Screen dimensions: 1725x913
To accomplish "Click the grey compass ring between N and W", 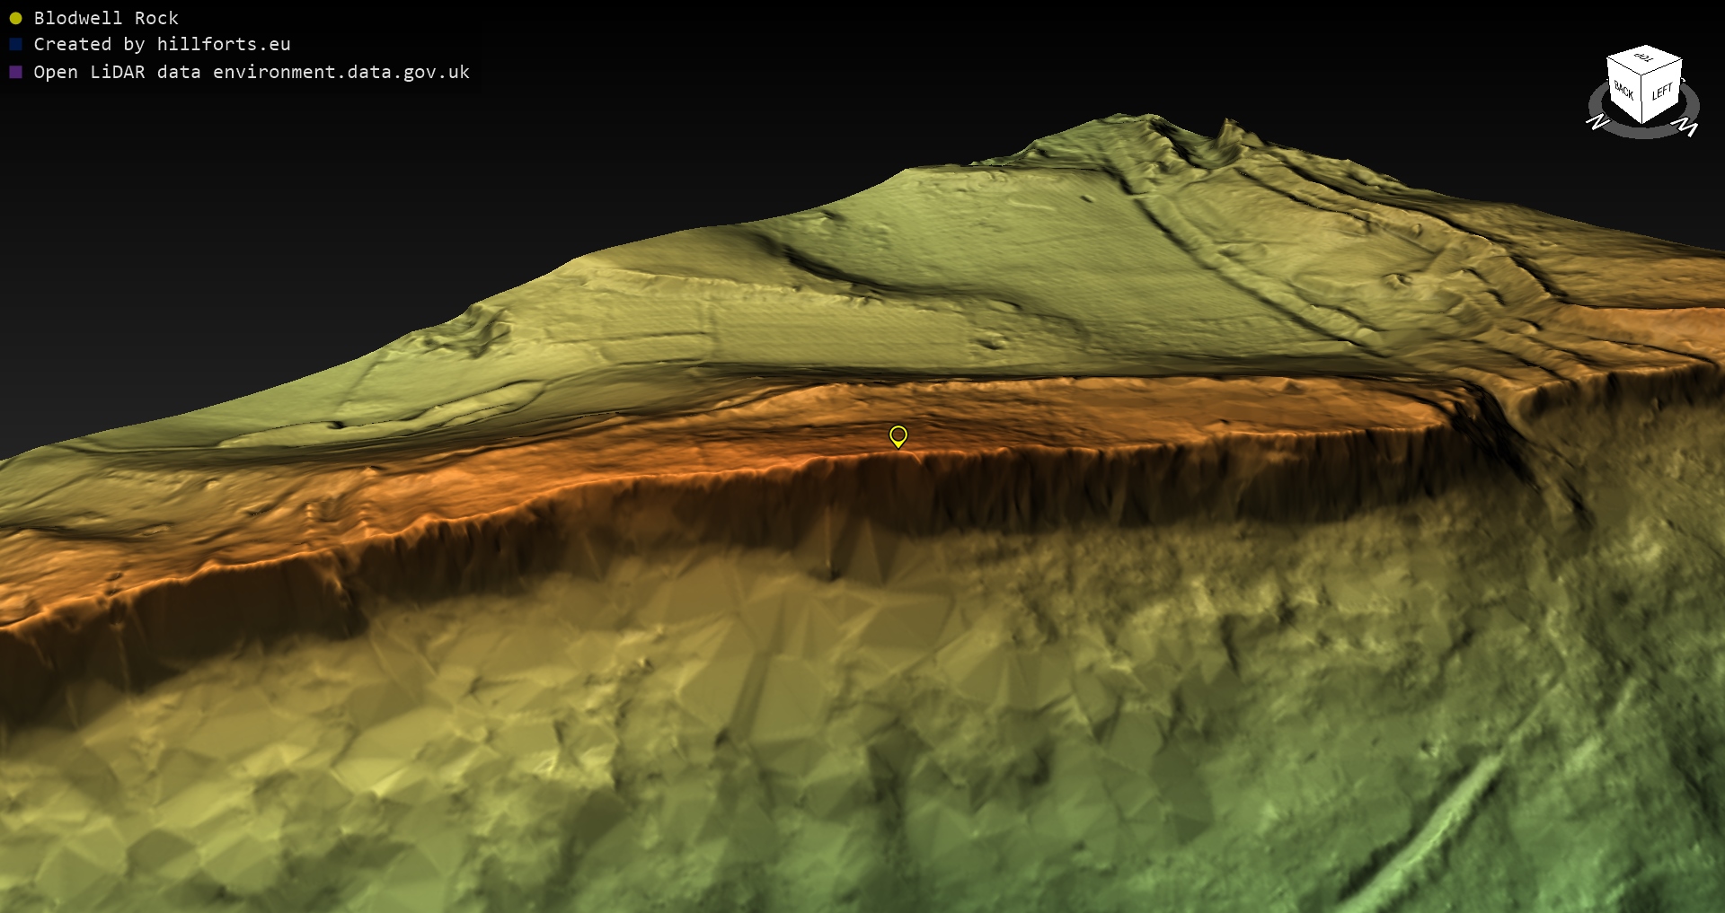I will [x=1643, y=133].
